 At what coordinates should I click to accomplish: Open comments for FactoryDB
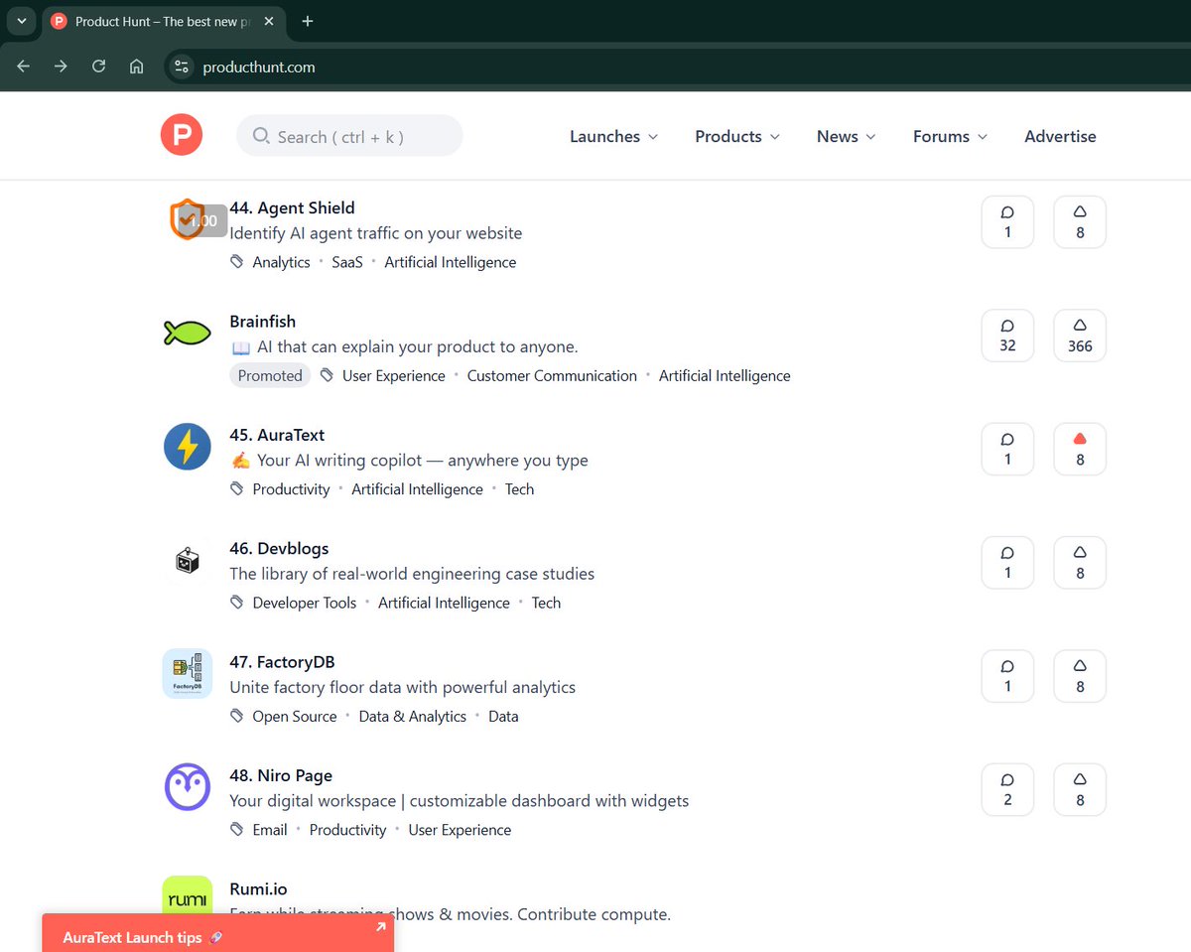point(1007,676)
